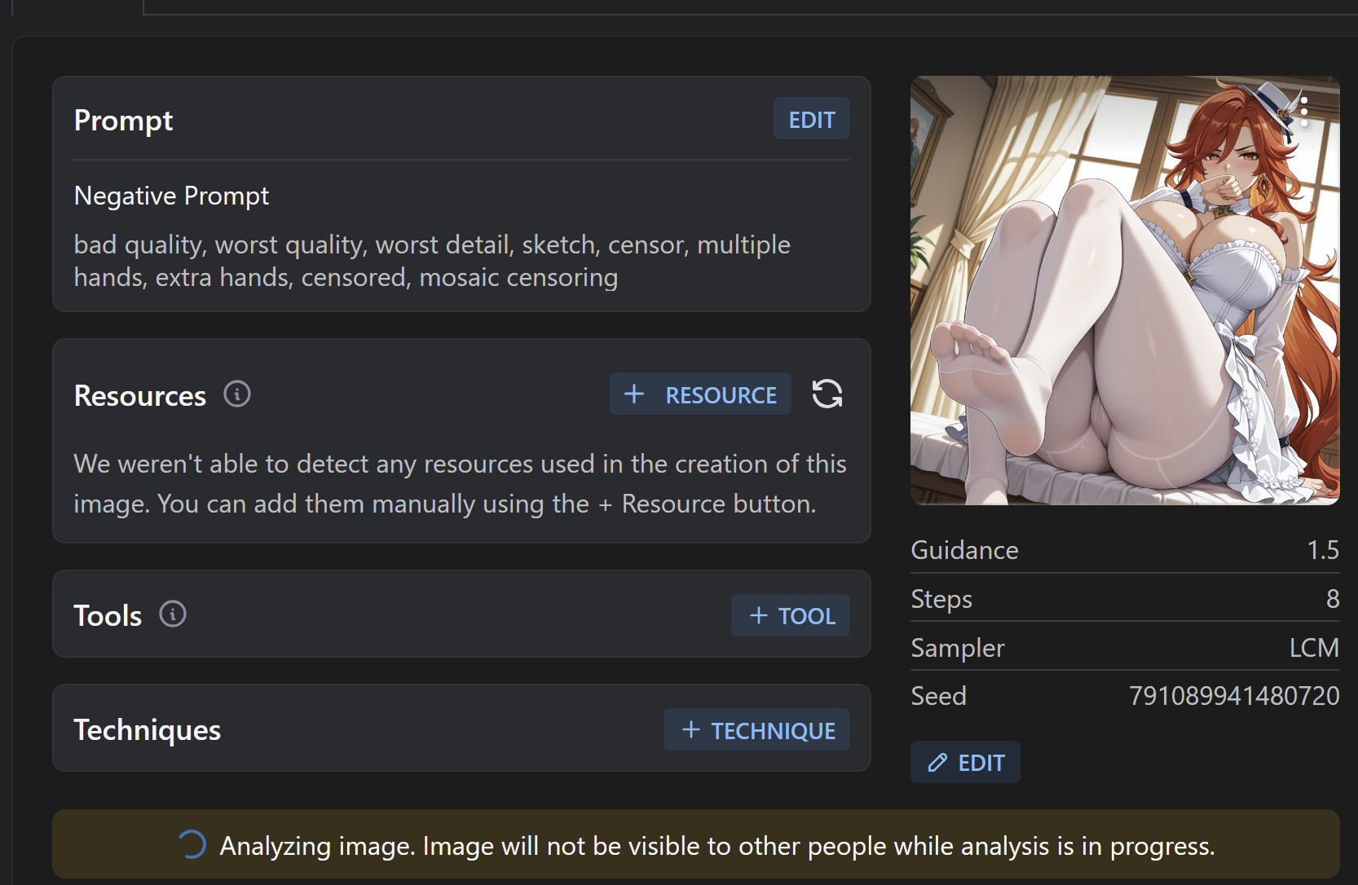Viewport: 1358px width, 885px height.
Task: Open the info icon next to Resources
Action: [x=237, y=394]
